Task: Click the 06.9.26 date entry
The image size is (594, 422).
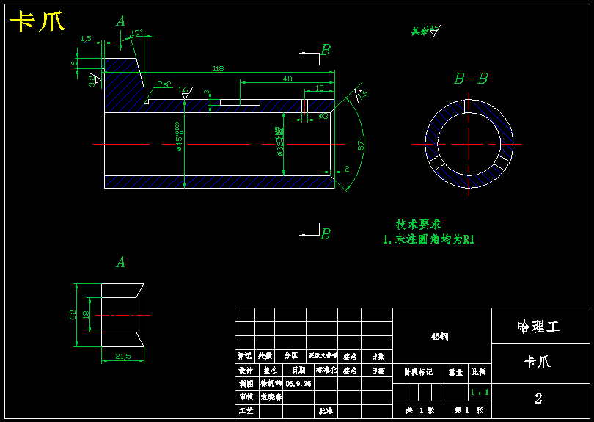Action: pyautogui.click(x=298, y=384)
